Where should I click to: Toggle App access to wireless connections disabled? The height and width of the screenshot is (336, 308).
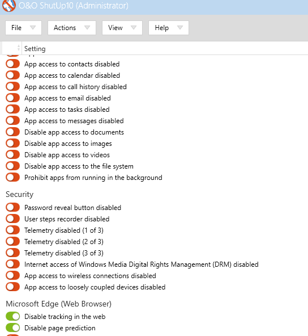[x=13, y=276]
